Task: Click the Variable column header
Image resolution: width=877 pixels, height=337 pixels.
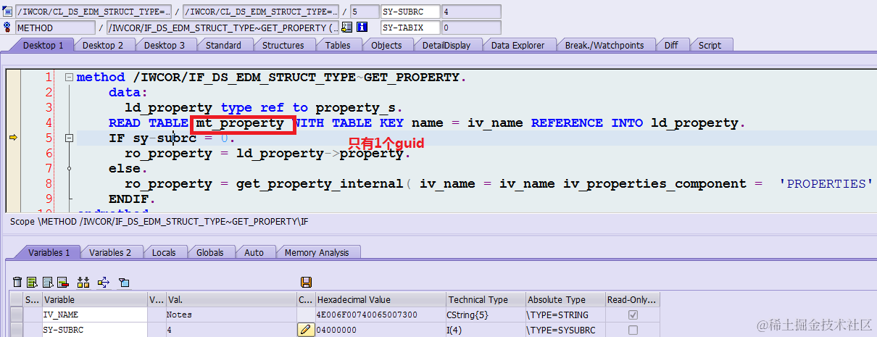Action: (x=95, y=299)
